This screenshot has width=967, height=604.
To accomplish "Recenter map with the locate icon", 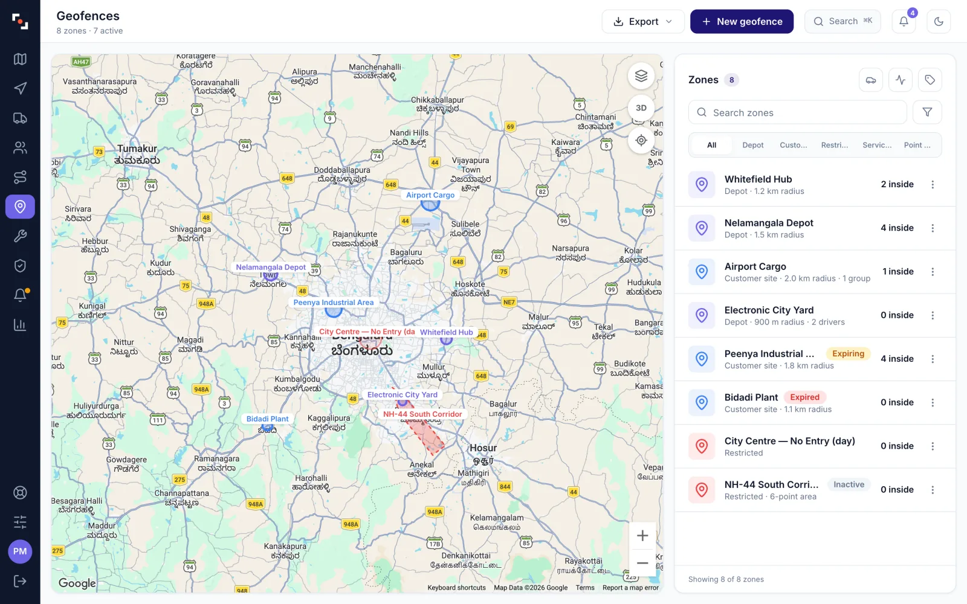I will [x=641, y=140].
